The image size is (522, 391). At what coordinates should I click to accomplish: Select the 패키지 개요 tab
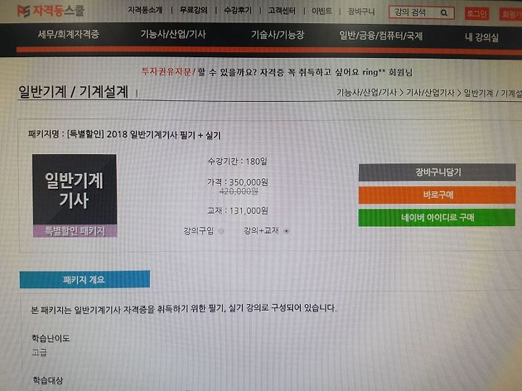85,279
